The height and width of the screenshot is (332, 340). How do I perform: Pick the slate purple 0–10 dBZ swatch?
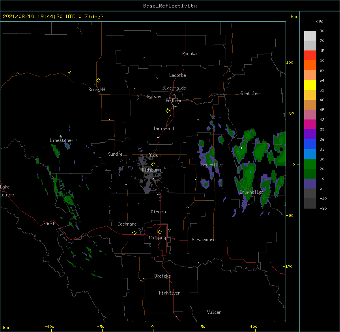tap(310, 184)
